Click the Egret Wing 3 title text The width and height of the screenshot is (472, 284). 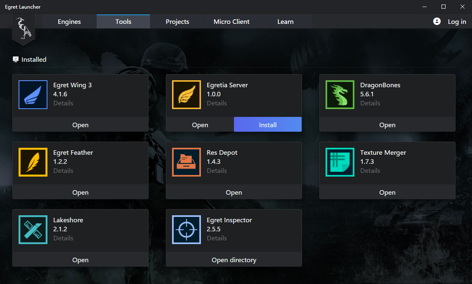click(x=73, y=85)
